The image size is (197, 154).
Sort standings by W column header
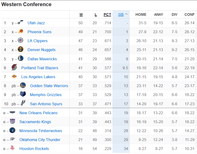81,15
